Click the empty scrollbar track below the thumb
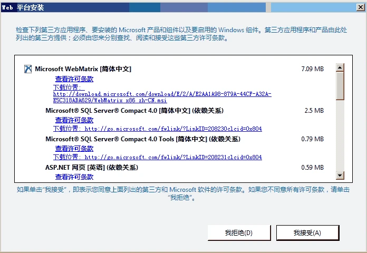 (x=340, y=135)
